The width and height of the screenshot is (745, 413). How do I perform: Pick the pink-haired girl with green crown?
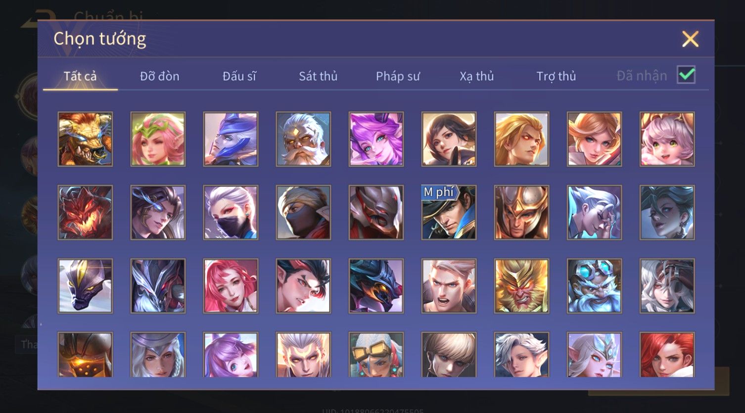pyautogui.click(x=158, y=138)
